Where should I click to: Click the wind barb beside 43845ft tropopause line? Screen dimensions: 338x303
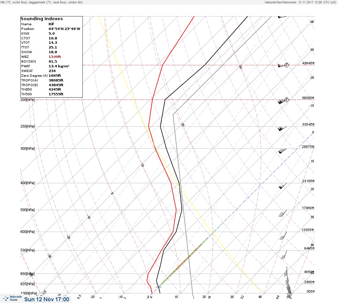coord(283,65)
